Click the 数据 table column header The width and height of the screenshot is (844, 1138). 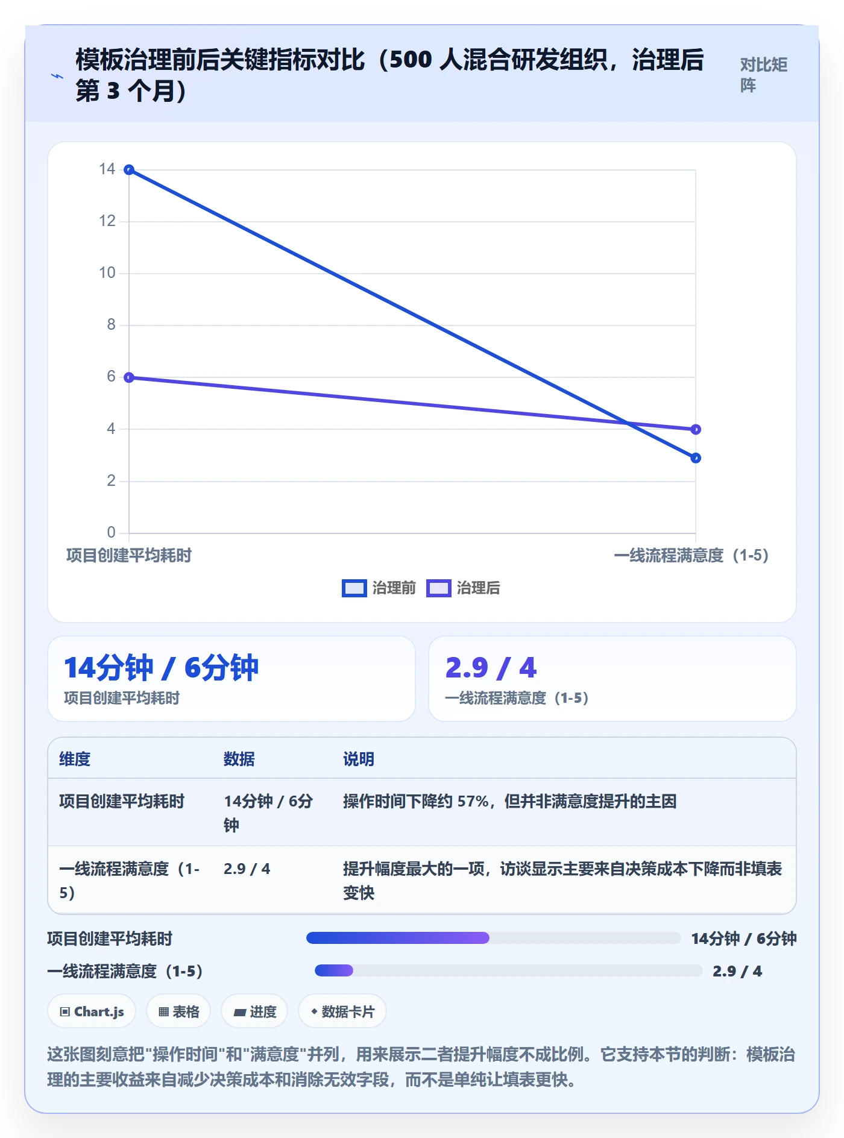point(239,759)
